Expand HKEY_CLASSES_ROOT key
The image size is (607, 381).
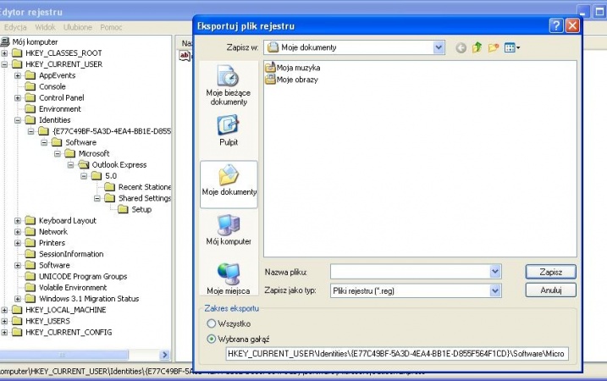(x=4, y=53)
